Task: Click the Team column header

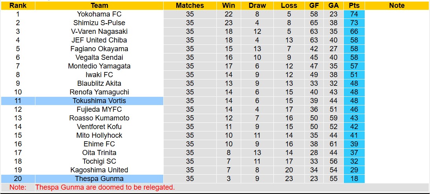Action: click(99, 6)
